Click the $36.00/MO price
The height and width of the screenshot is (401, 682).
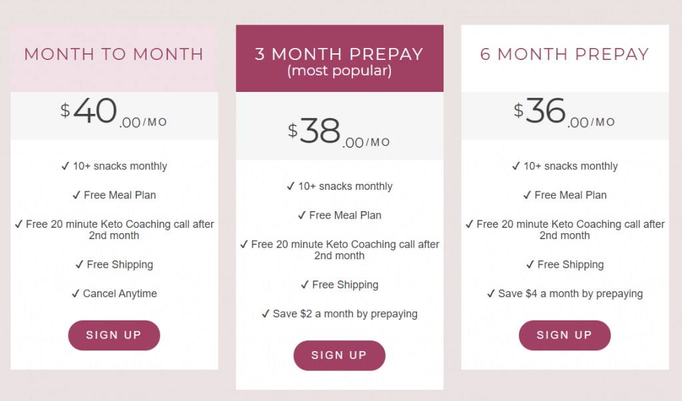coord(564,112)
